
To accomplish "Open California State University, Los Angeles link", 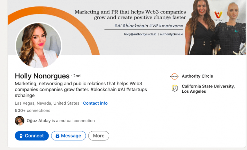I will (208, 89).
